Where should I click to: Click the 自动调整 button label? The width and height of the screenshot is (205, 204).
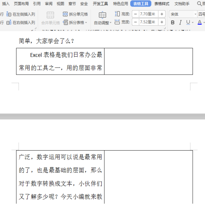tap(101, 23)
